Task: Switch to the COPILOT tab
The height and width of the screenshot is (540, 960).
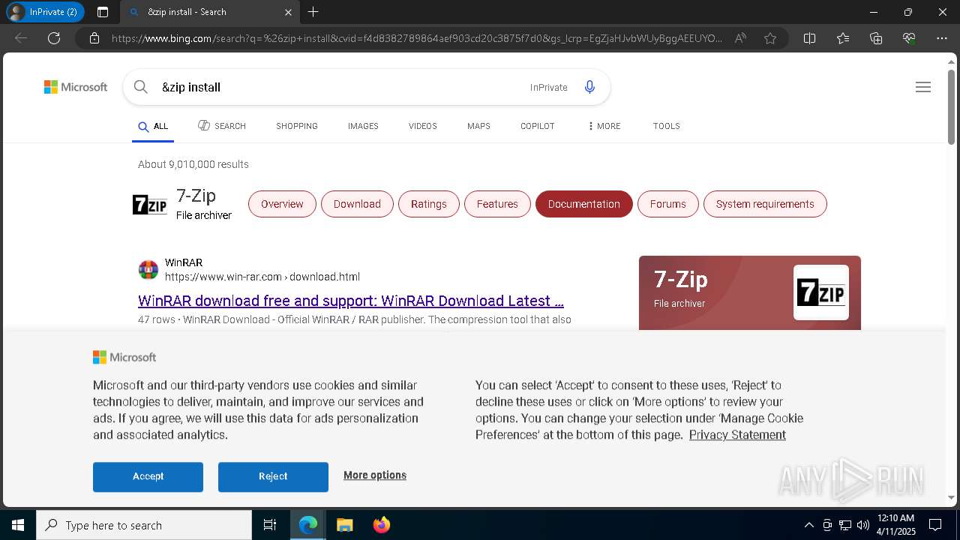Action: coord(538,126)
